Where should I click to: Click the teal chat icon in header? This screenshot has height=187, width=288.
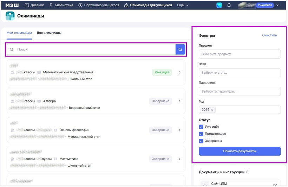[x=219, y=5]
